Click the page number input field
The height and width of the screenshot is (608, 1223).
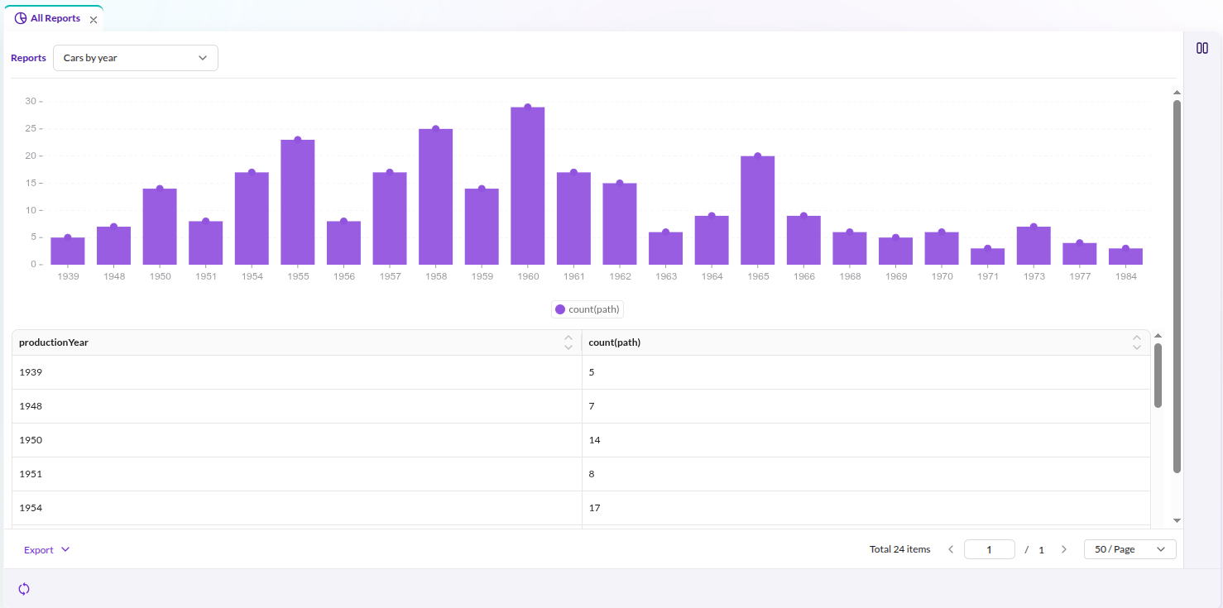coord(990,549)
